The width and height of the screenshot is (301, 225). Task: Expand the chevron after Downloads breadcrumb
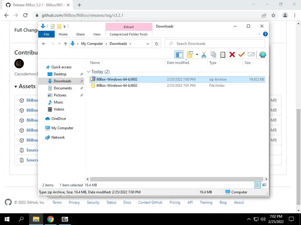pos(130,44)
